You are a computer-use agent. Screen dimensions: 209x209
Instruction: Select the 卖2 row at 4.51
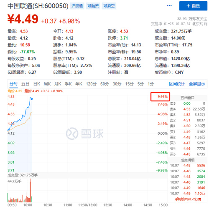(x=187, y=120)
